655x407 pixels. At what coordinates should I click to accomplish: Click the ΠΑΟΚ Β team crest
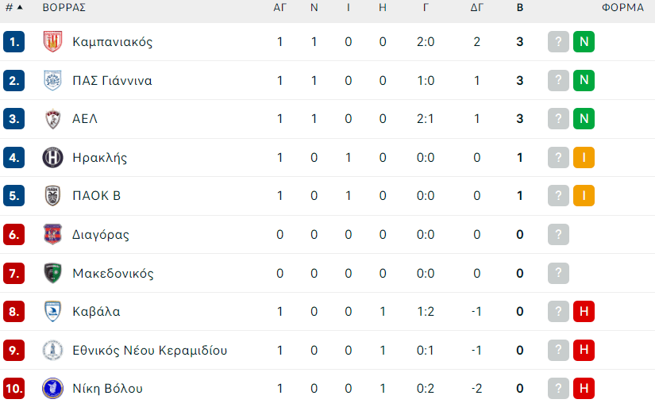[x=52, y=196]
